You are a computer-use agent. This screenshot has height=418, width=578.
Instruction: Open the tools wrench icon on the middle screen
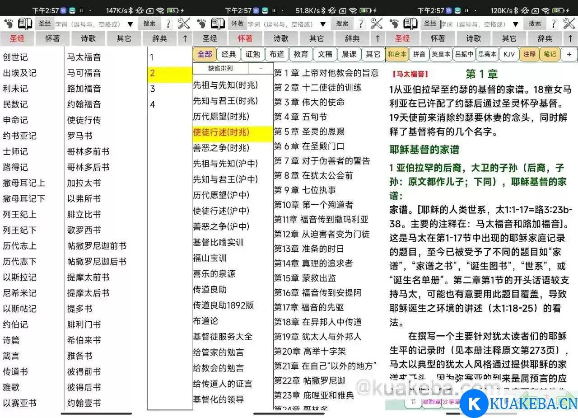(x=377, y=24)
